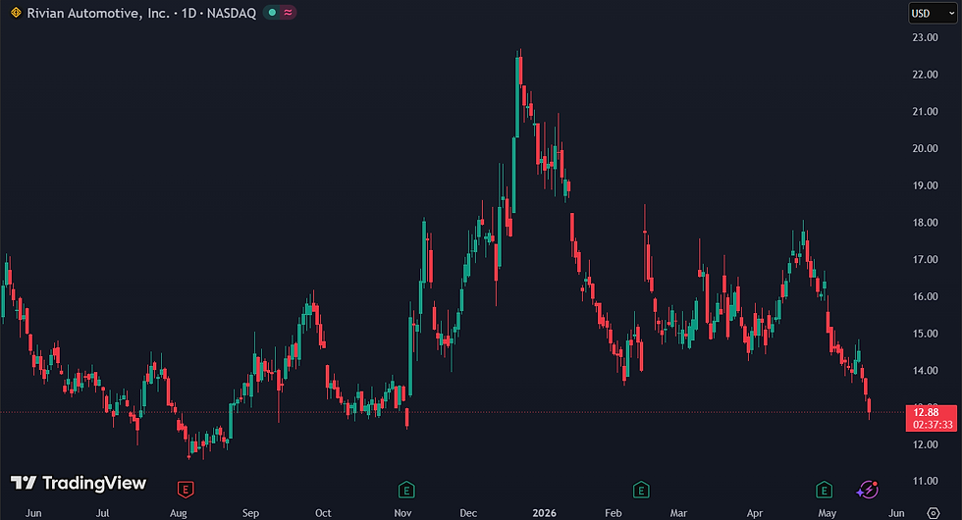Click the 14.00 price axis label
Image resolution: width=962 pixels, height=520 pixels.
[x=925, y=371]
